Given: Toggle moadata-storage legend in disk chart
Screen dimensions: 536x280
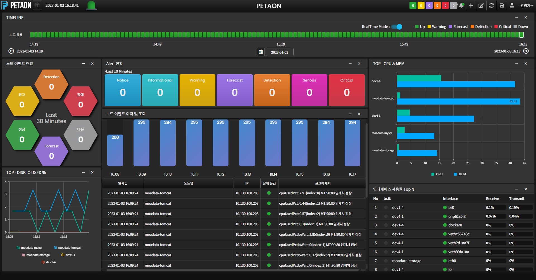Looking at the screenshot, I should click(36, 255).
